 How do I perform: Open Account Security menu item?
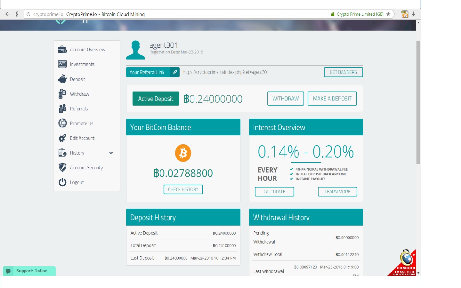(x=86, y=168)
